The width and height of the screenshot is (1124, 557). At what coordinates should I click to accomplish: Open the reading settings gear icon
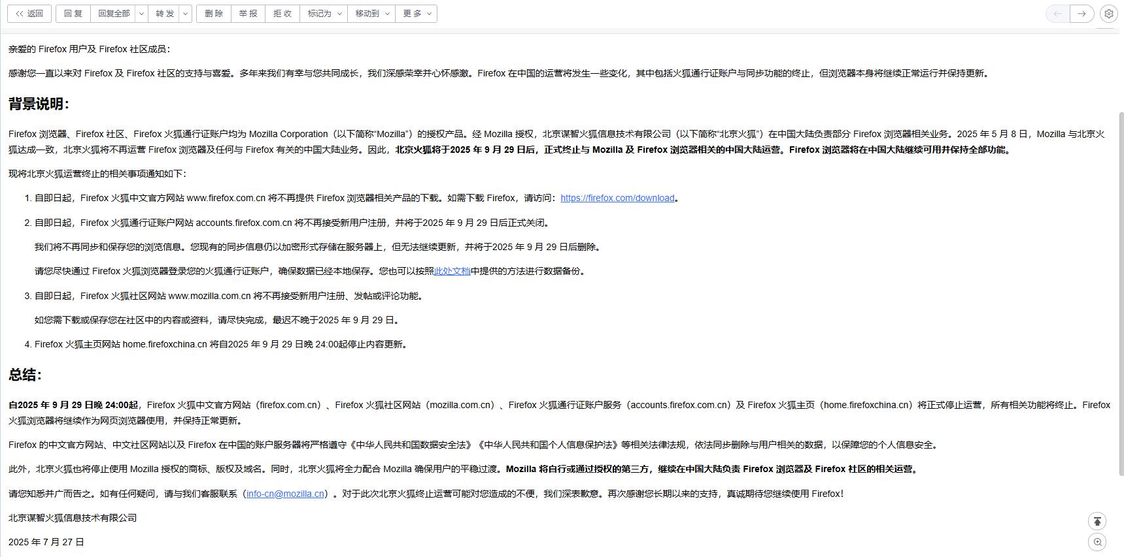point(1108,14)
